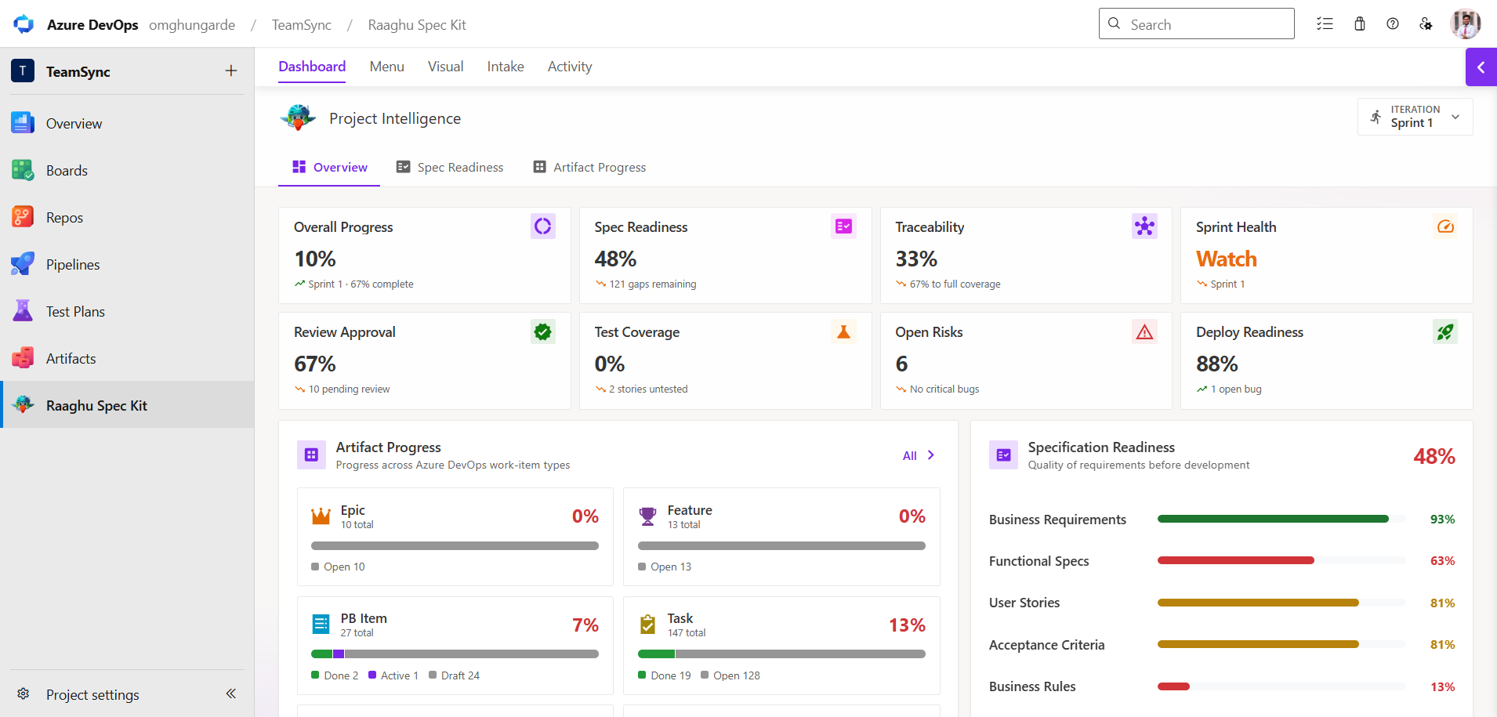Click the Traceability nodes icon
This screenshot has width=1497, height=717.
[1144, 226]
